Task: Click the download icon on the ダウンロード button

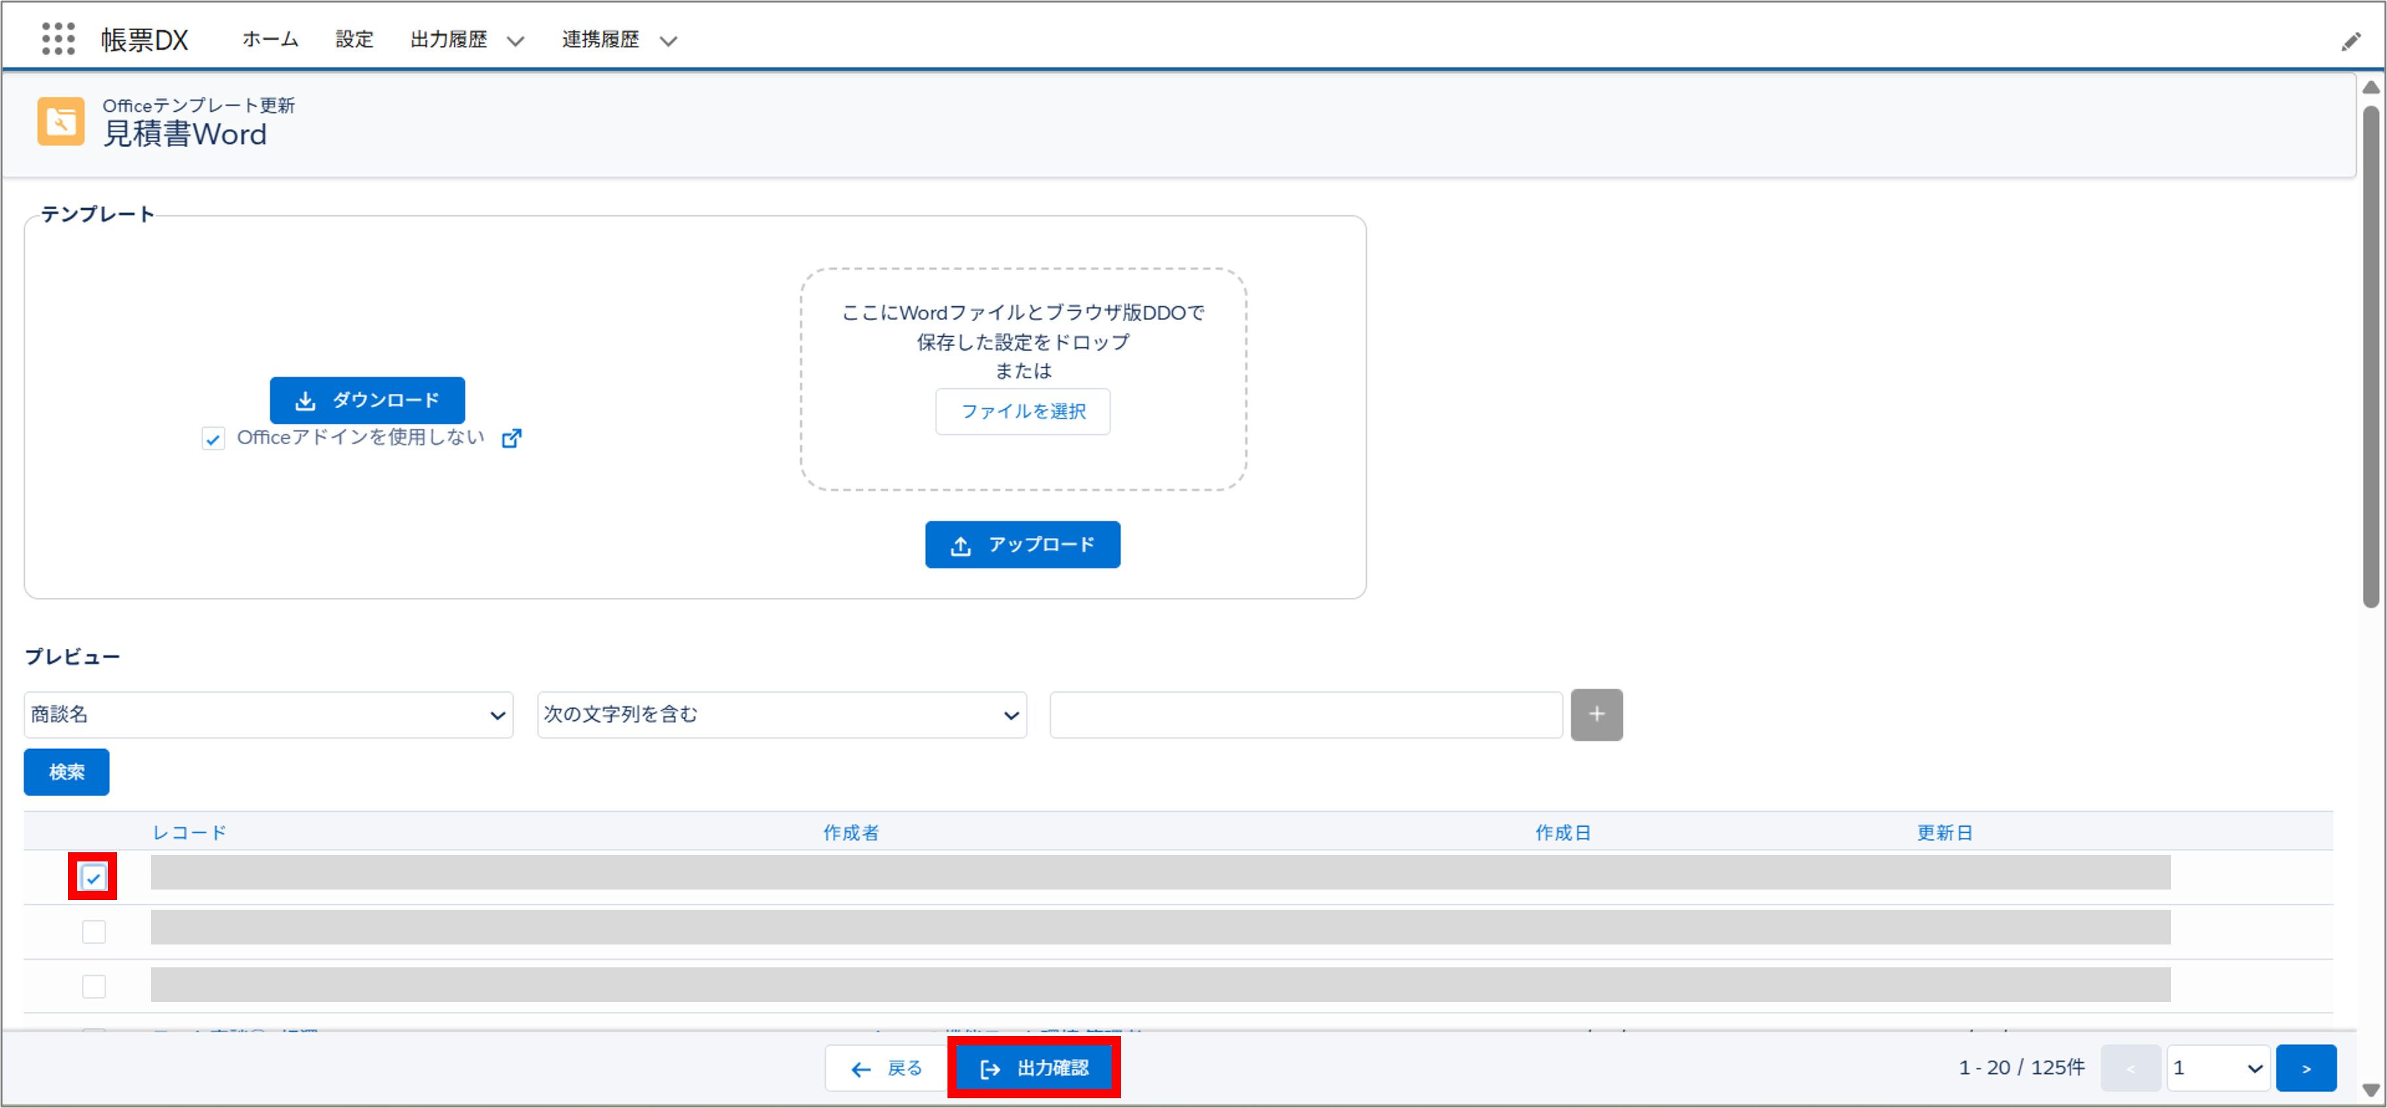Action: [306, 400]
